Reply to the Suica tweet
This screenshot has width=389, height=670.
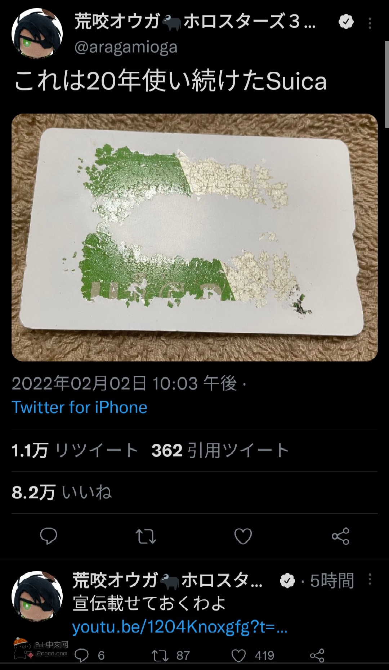coord(49,536)
